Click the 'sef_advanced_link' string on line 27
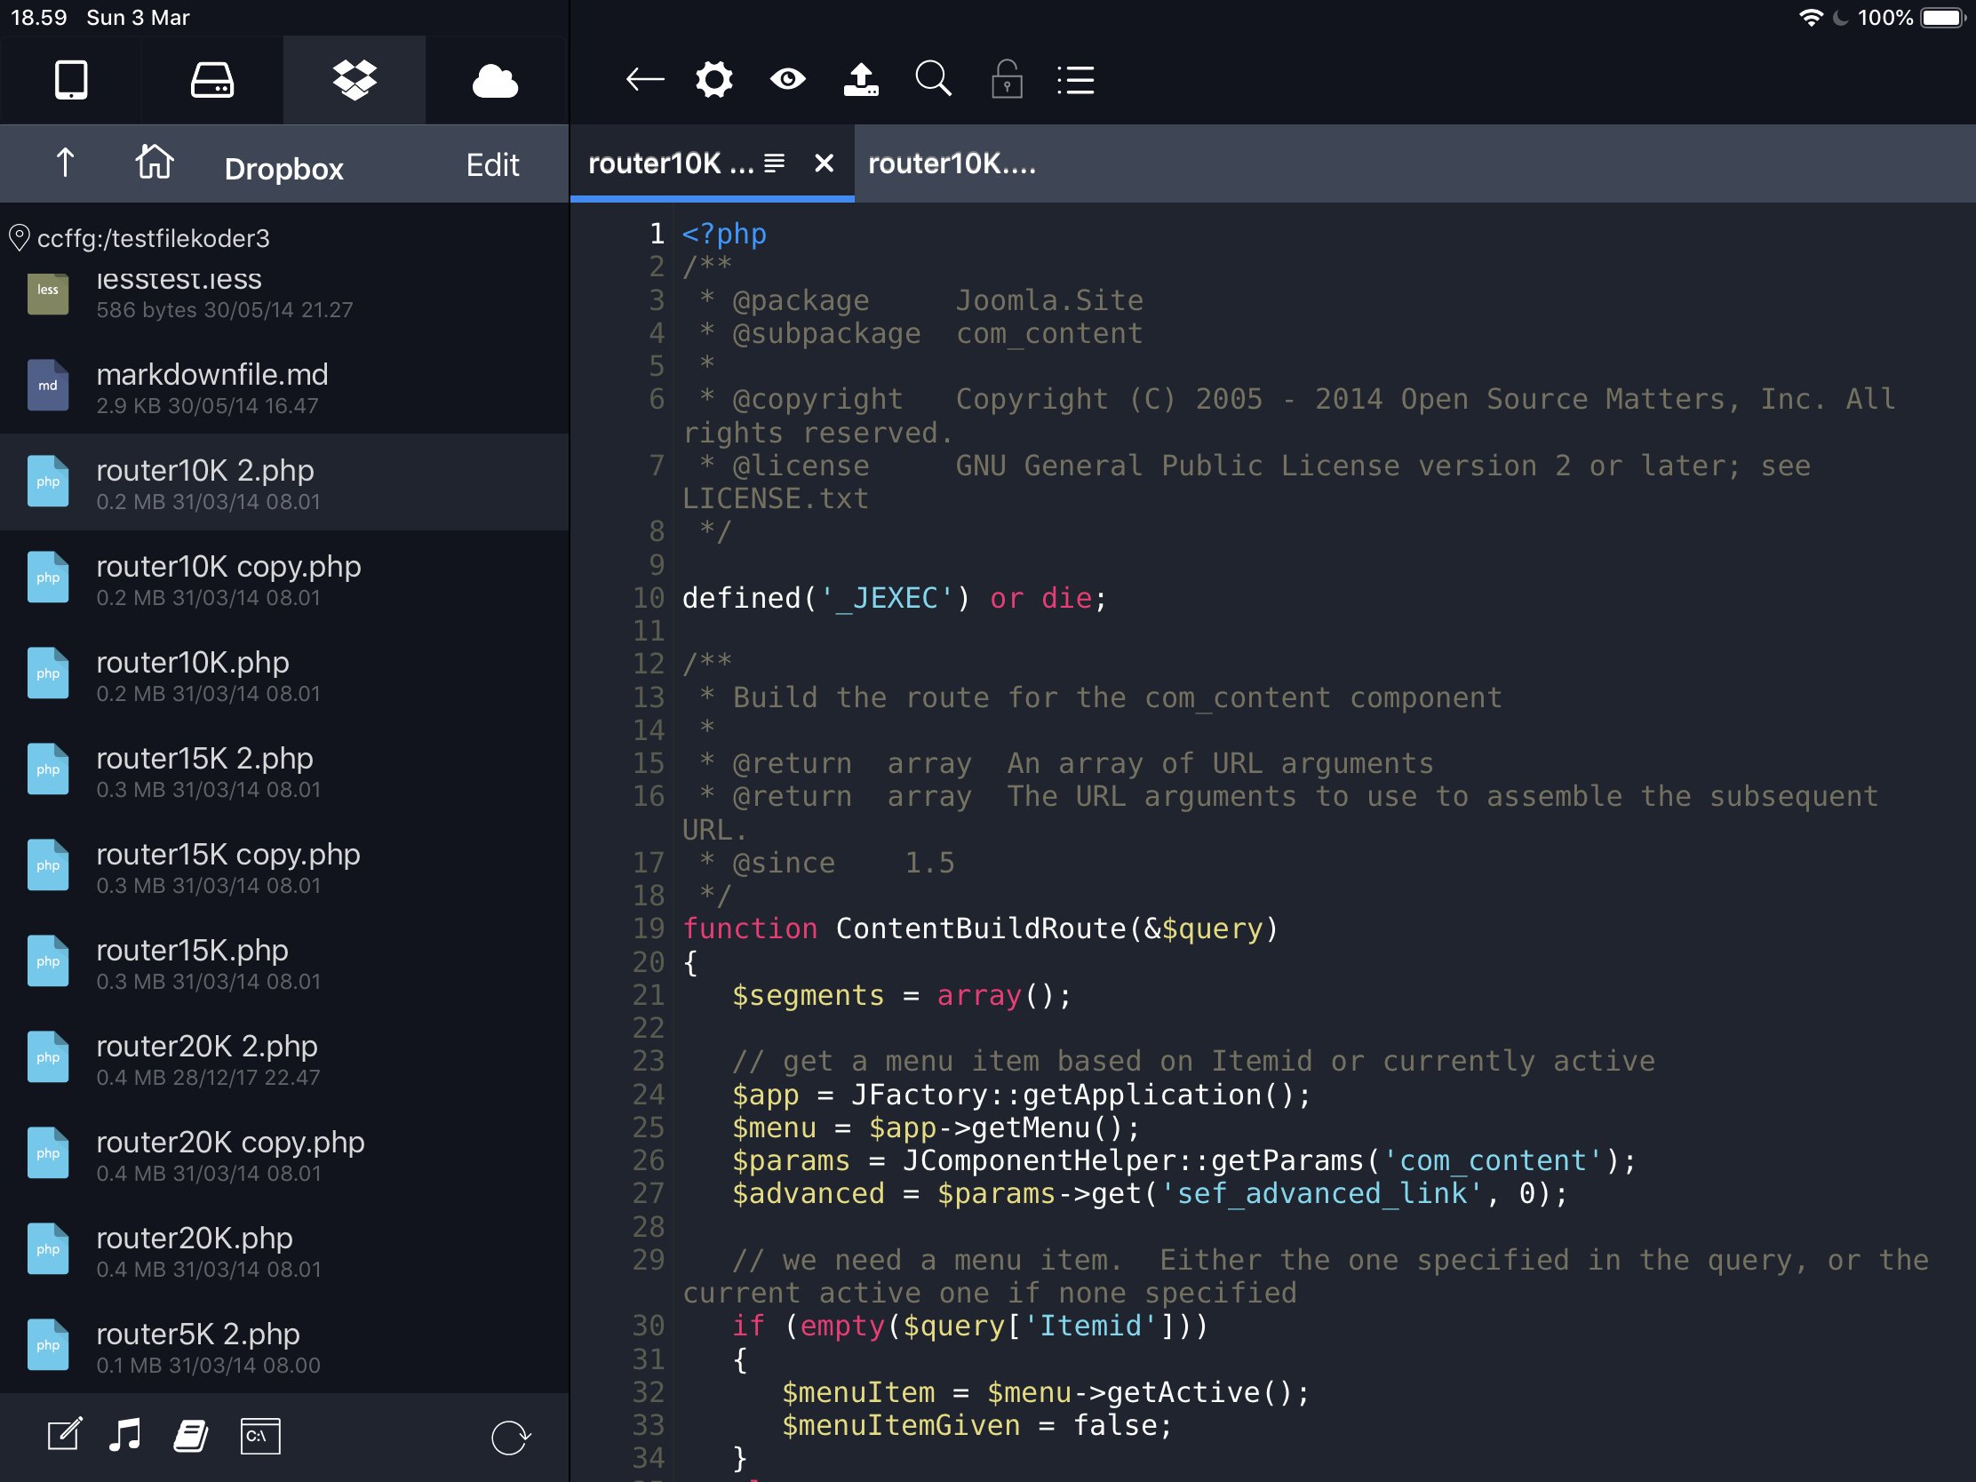Screen dimensions: 1976x1482 tap(1321, 1193)
